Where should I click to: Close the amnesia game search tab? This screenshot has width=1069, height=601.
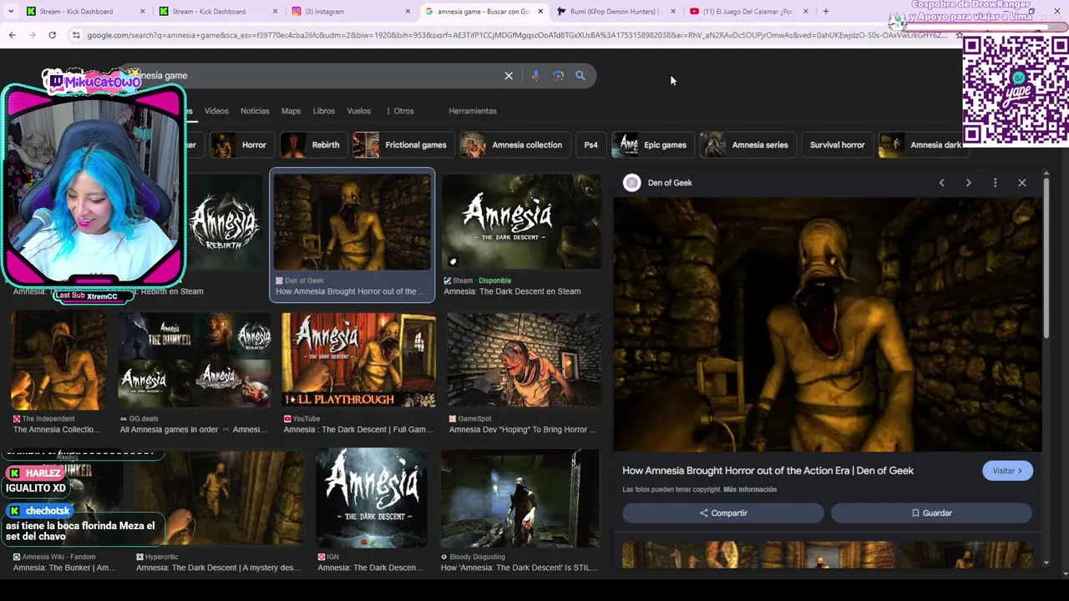click(540, 12)
